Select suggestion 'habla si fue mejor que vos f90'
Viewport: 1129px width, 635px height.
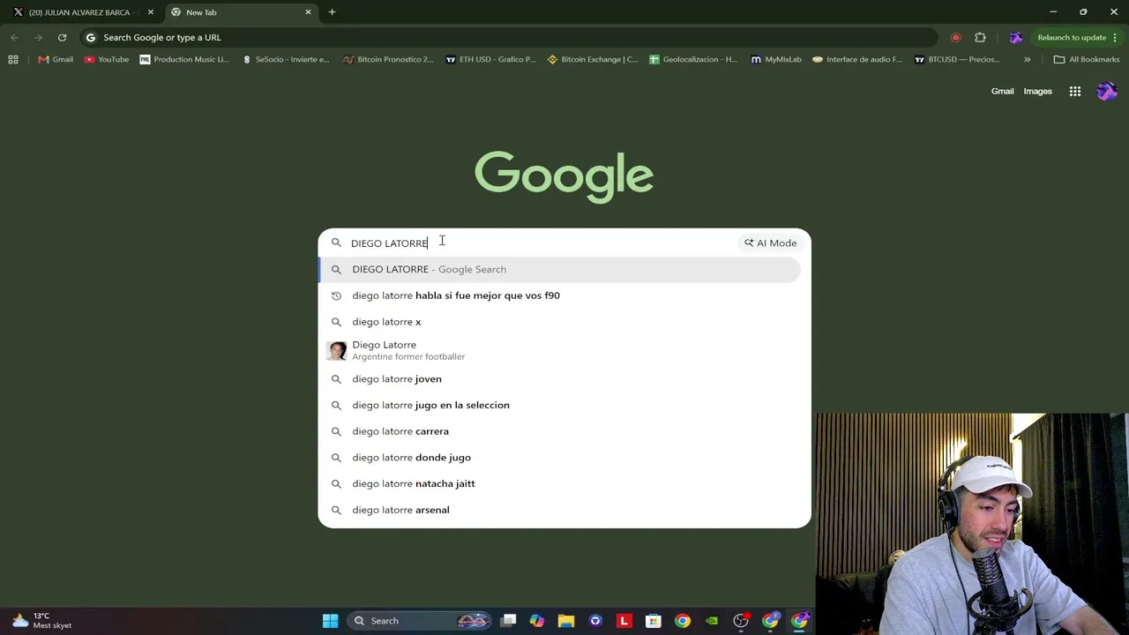pyautogui.click(x=560, y=295)
